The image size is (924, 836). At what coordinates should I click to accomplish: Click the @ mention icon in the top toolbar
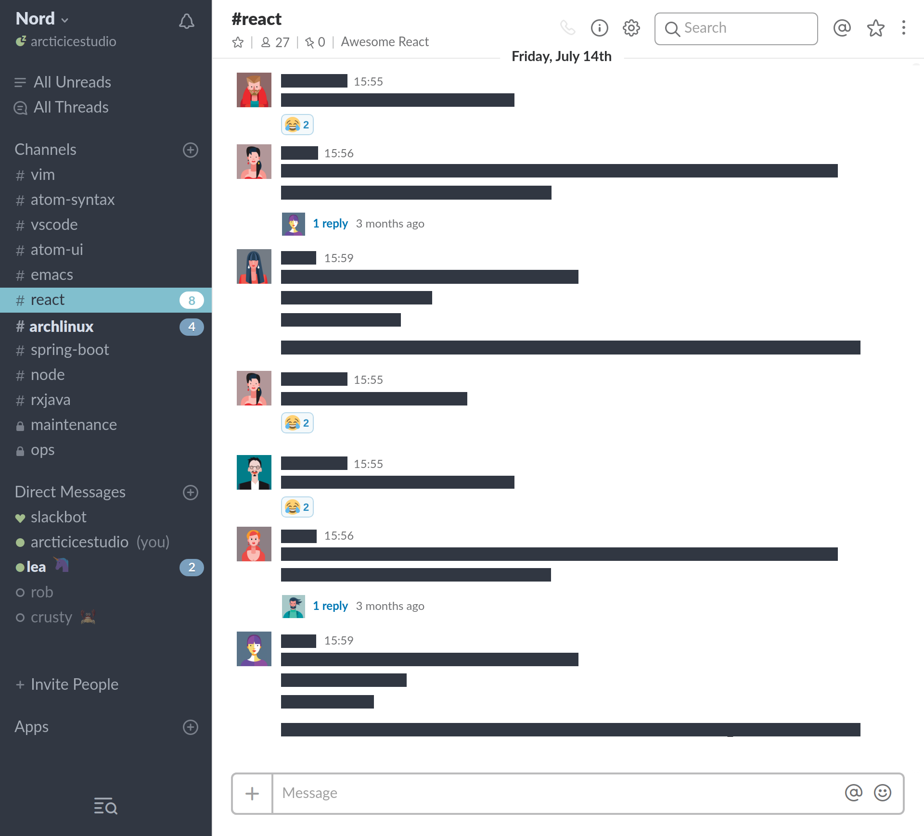click(x=843, y=28)
